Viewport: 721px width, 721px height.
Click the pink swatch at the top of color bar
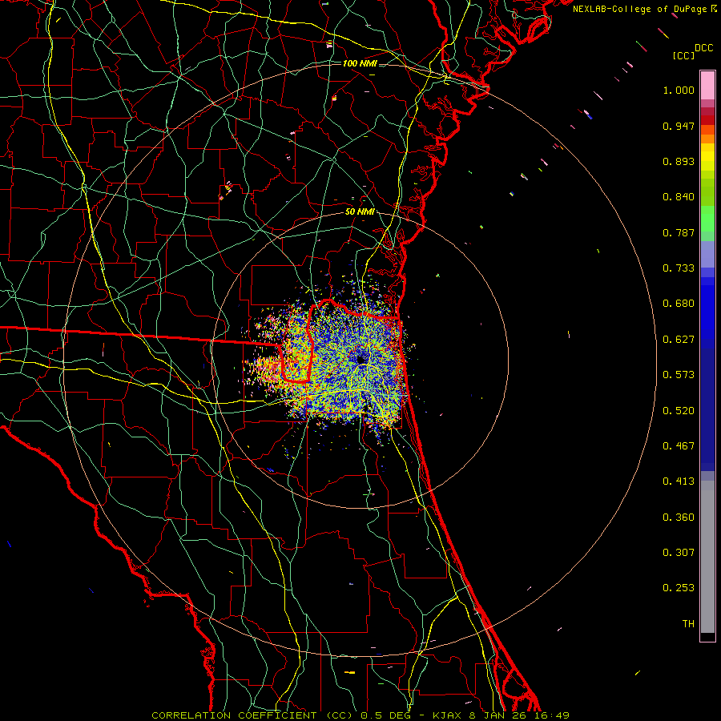point(707,86)
